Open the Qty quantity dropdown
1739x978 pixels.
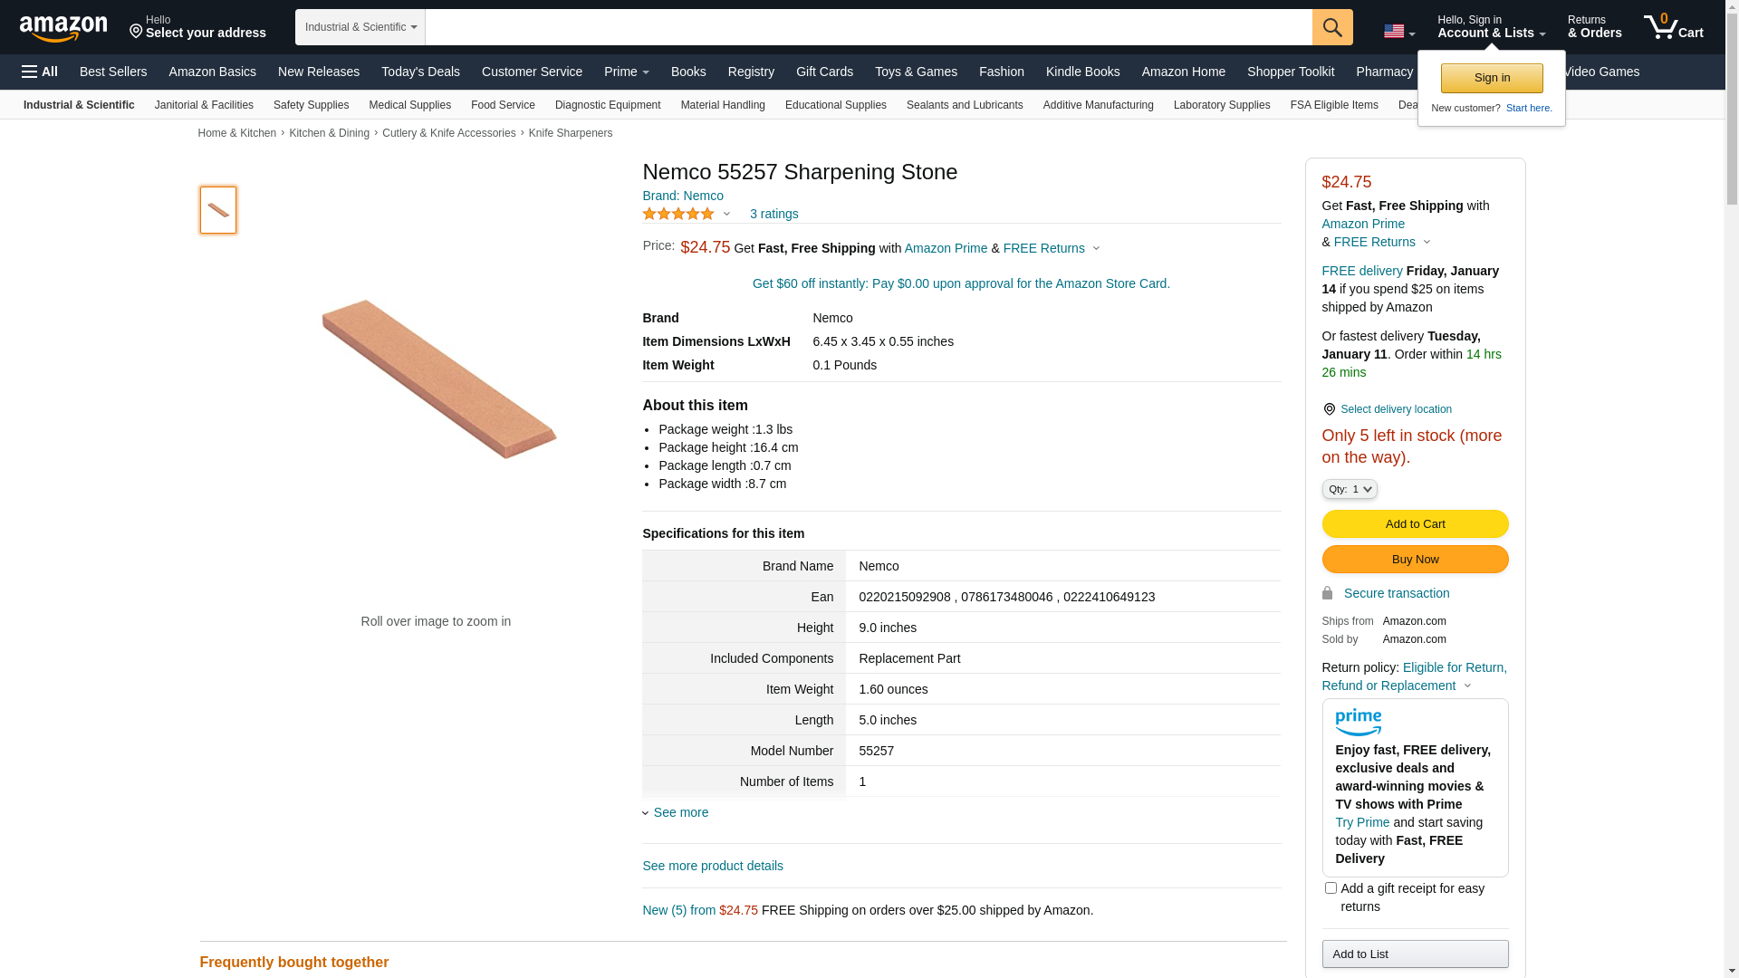1349,489
